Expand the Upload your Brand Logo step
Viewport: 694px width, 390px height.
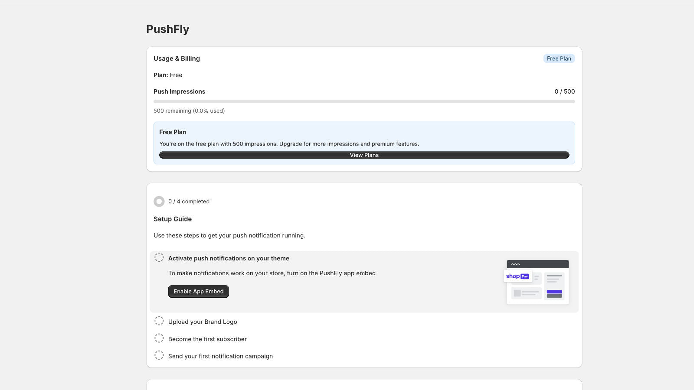pos(203,322)
